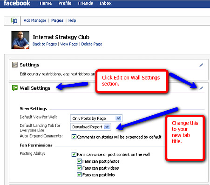Toggle auto-expand comments checkbox
210x185 pixels.
(74, 137)
